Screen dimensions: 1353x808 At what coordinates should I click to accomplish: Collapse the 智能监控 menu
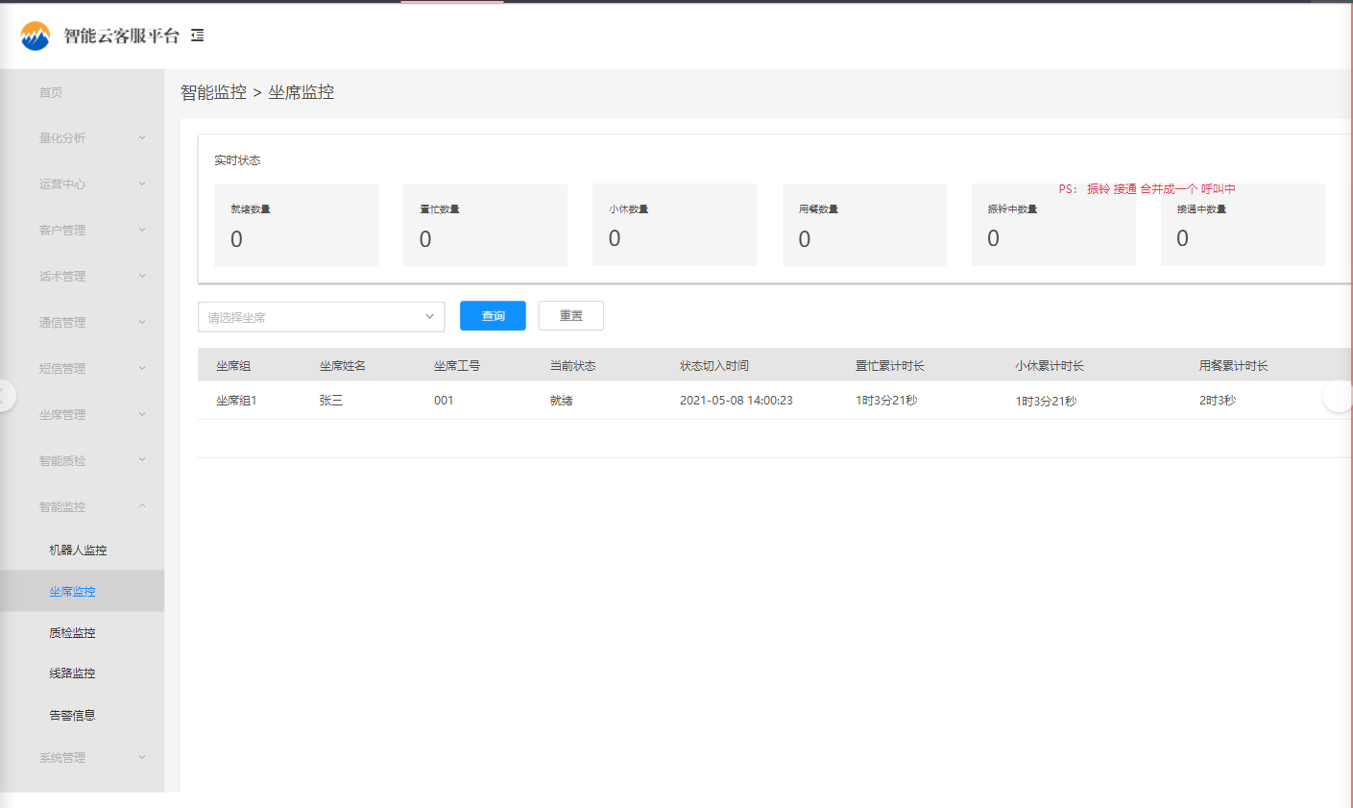pos(83,507)
